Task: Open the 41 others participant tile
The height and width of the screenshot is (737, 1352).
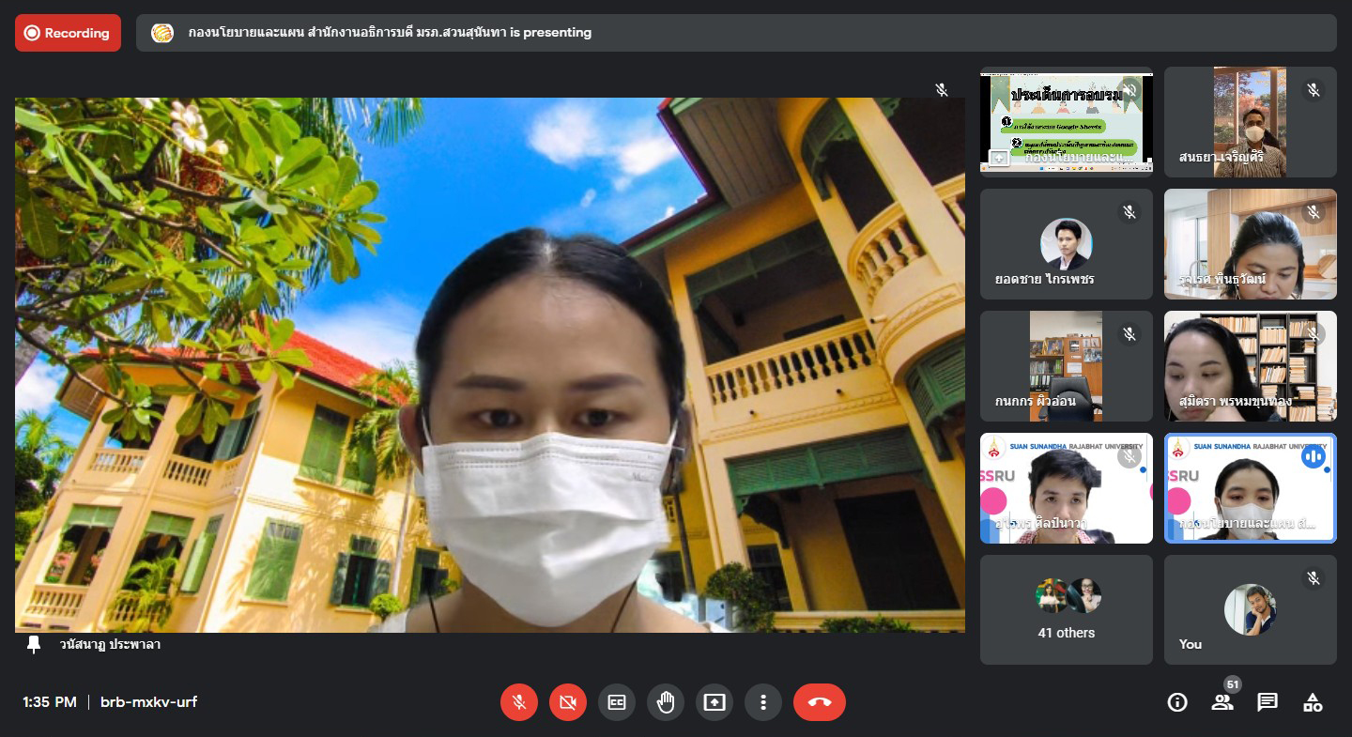Action: [1066, 609]
